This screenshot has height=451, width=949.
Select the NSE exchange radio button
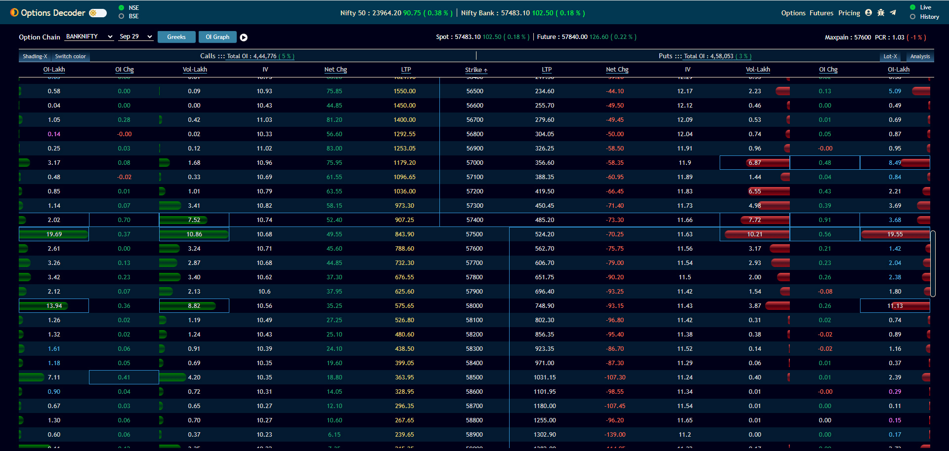coord(122,8)
